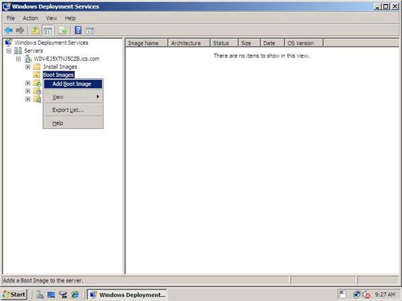The width and height of the screenshot is (402, 301).
Task: Select the Servers tree label
Action: tap(33, 51)
